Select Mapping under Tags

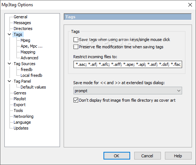point(28,52)
